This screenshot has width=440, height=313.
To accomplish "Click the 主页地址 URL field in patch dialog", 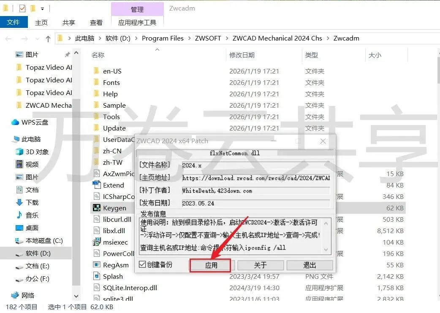I will (x=255, y=178).
